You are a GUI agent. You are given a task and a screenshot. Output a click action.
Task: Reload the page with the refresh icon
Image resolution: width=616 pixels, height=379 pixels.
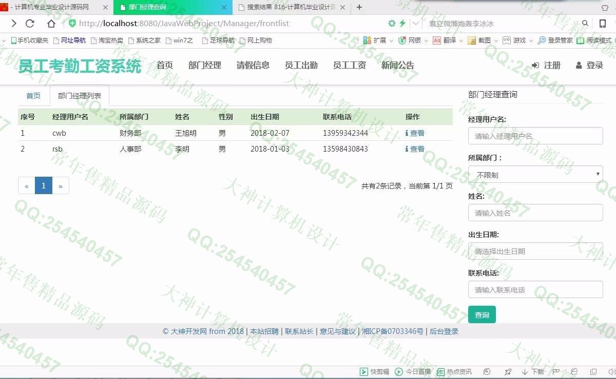click(30, 24)
